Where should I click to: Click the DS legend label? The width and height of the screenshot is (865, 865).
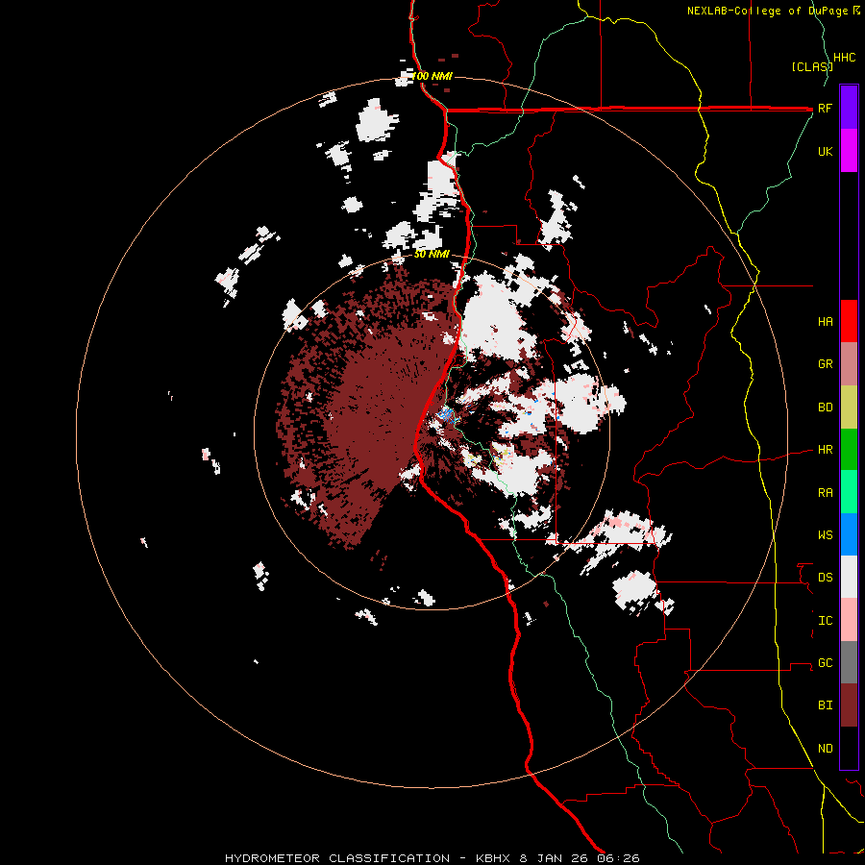(825, 577)
